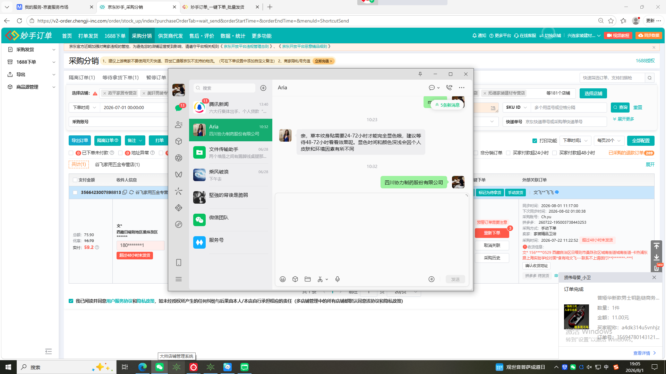The height and width of the screenshot is (374, 666).
Task: Expand 商品源管理 in the left sidebar
Action: click(31, 87)
